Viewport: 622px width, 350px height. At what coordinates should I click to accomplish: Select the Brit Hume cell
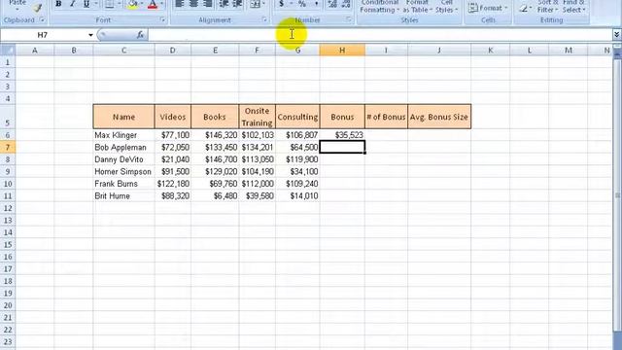pos(123,196)
